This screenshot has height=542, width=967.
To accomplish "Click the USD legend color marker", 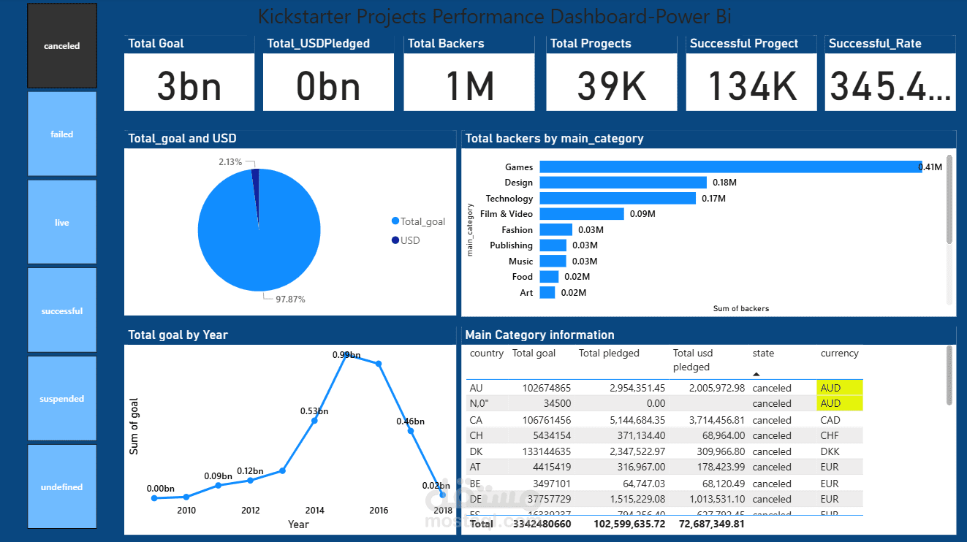I will point(395,240).
